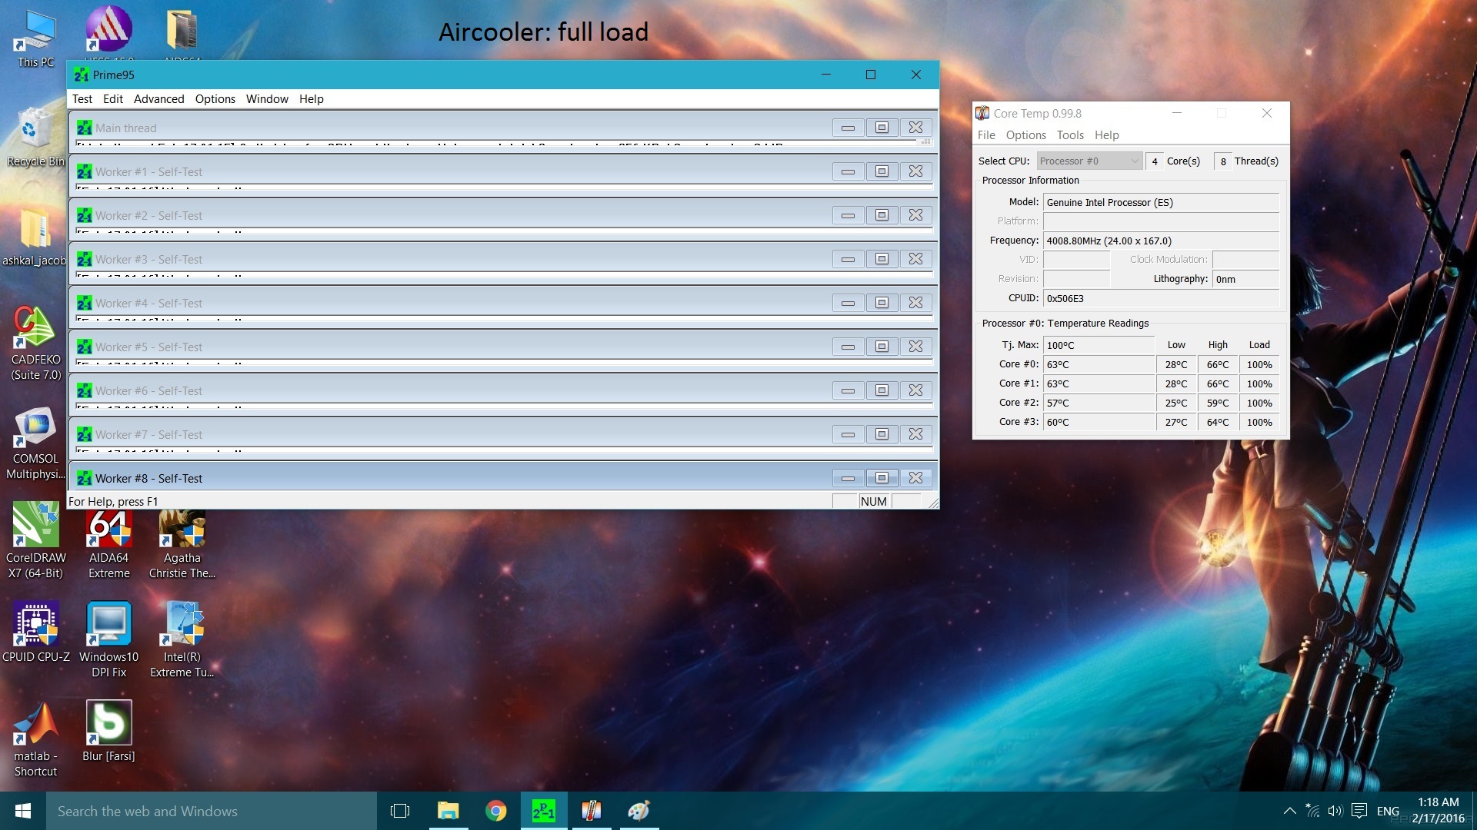Open File Explorer from taskbar

tap(448, 811)
